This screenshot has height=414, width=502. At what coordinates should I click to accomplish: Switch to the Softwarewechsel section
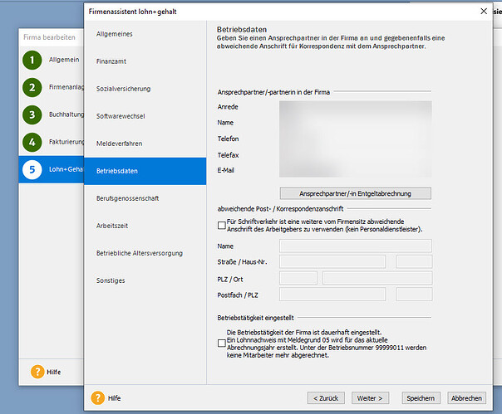coord(145,116)
